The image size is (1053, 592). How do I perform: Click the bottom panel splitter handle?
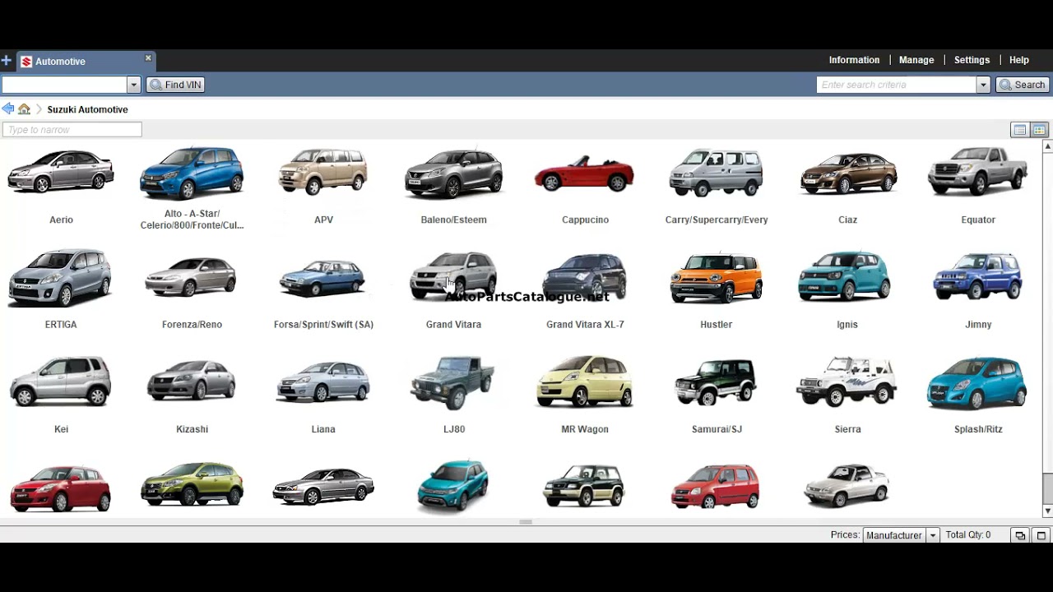pyautogui.click(x=526, y=522)
